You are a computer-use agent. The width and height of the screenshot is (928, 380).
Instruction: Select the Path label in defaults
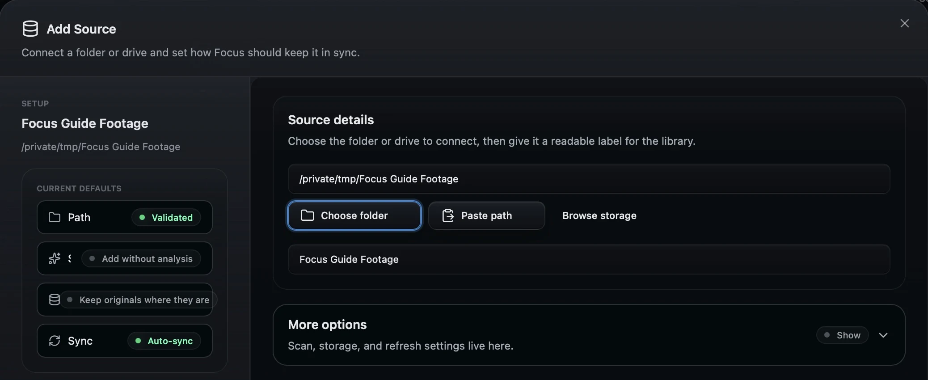[x=79, y=217]
